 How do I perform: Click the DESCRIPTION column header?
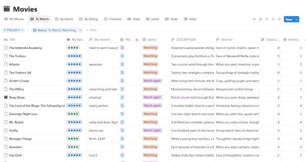tap(183, 39)
